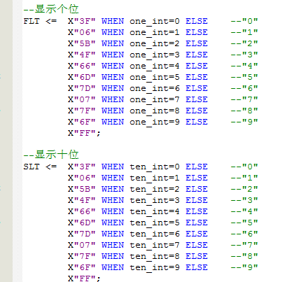Click ELSE keyword on one_int=7 line

[x=197, y=99]
